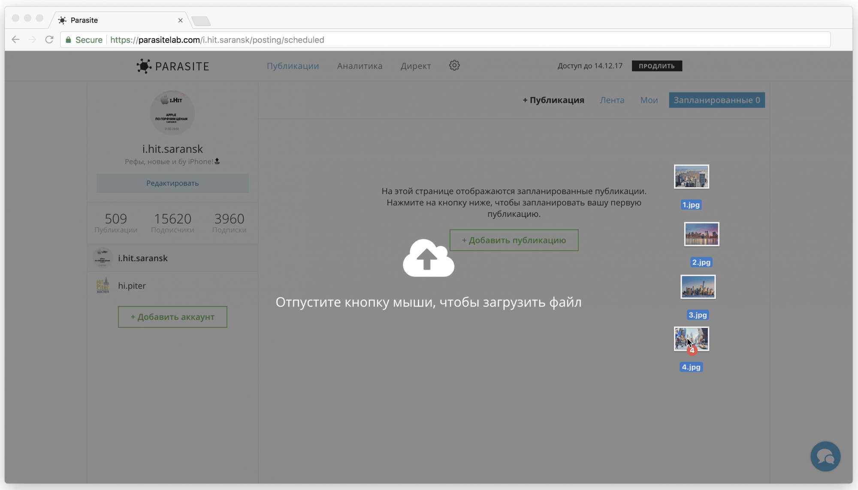Screen dimensions: 858x490
Task: Click the Редактировать profile button
Action: (x=172, y=183)
